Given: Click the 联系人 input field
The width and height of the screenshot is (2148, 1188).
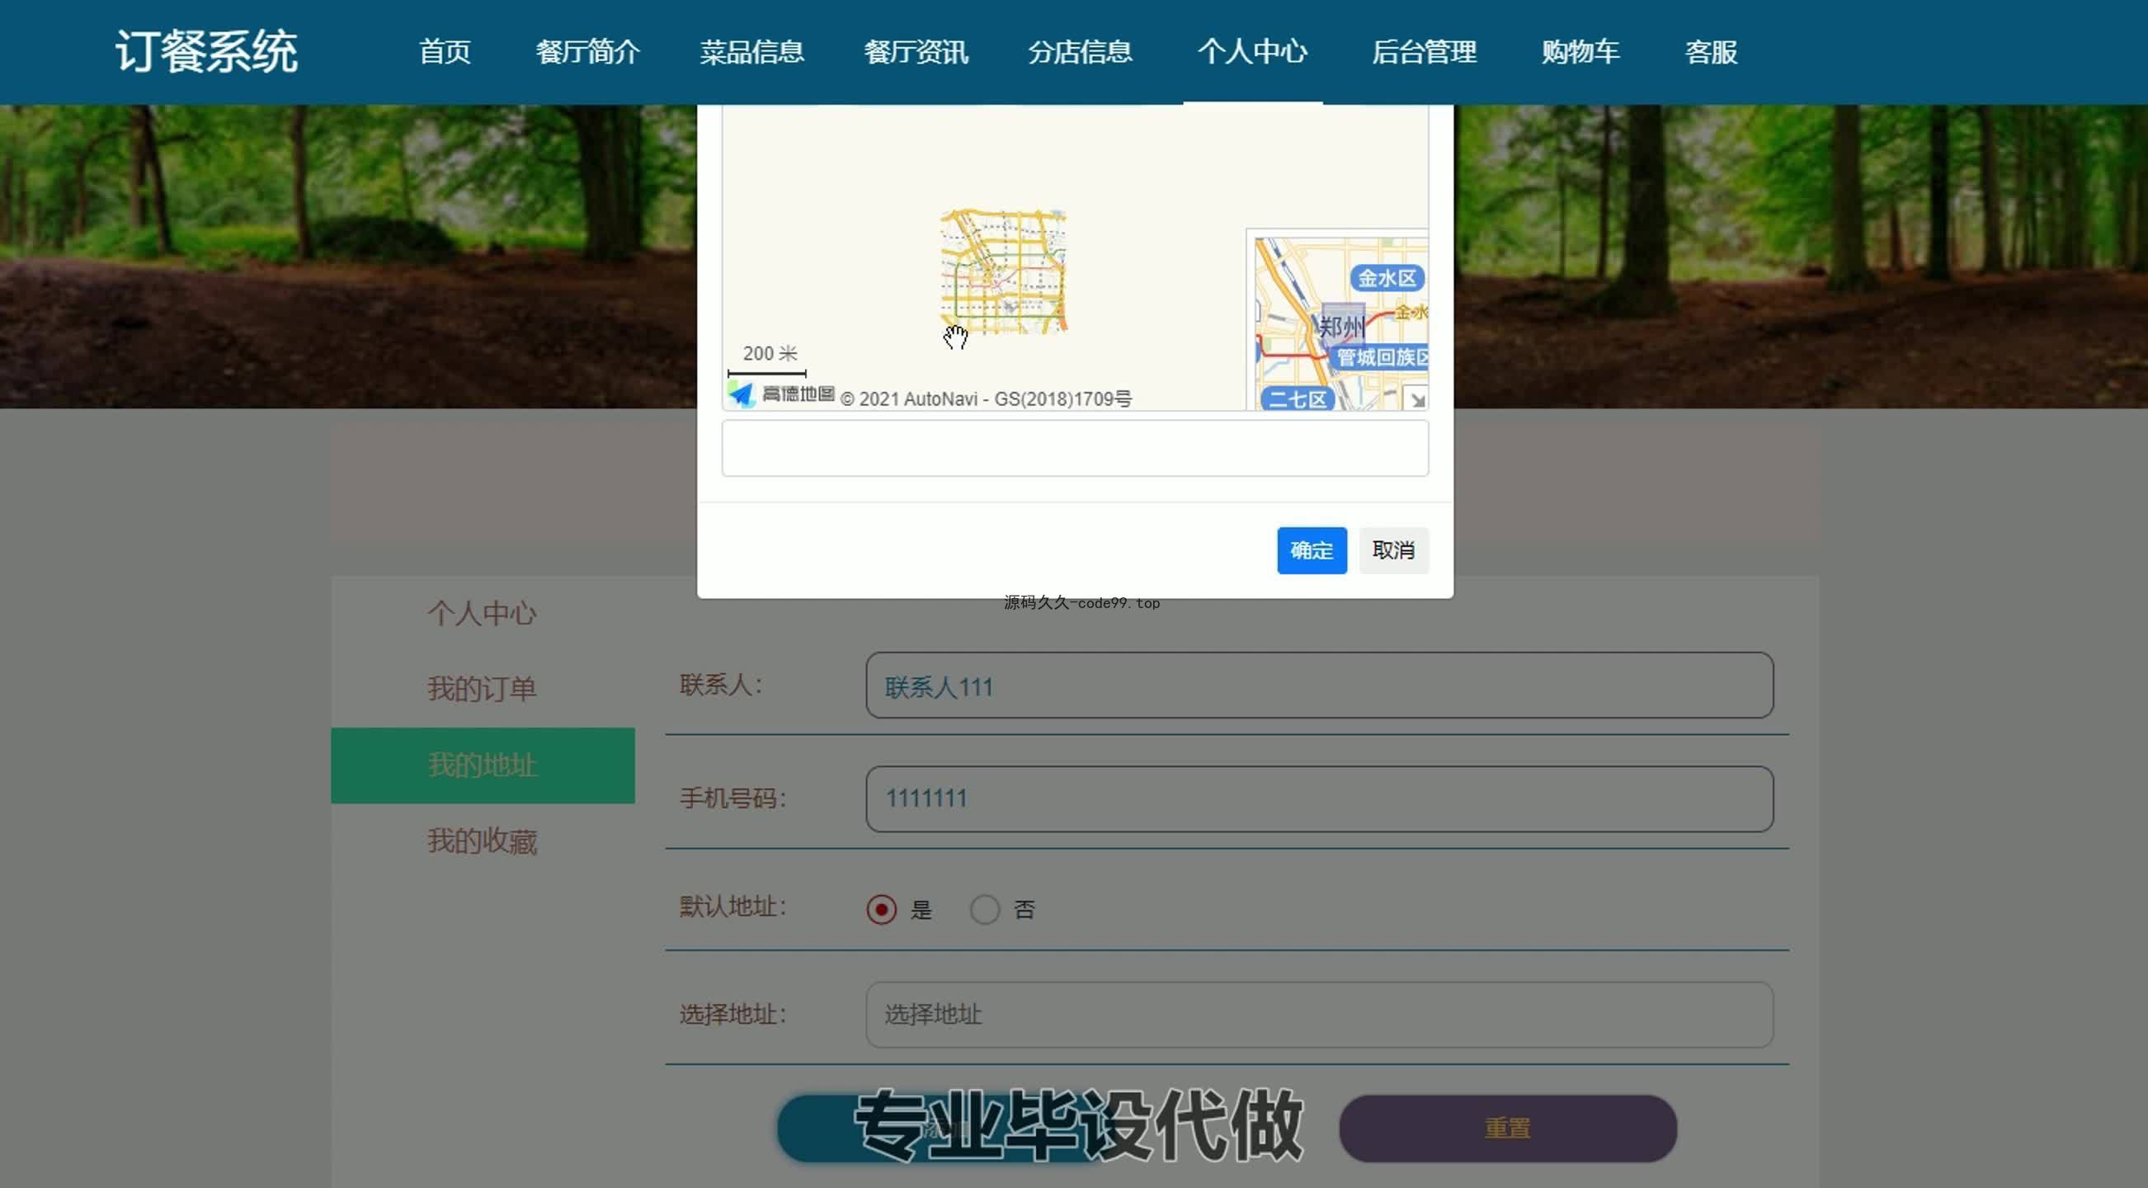Looking at the screenshot, I should pyautogui.click(x=1319, y=686).
